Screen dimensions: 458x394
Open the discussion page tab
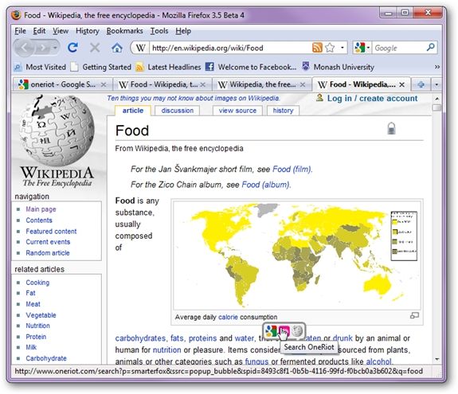178,111
